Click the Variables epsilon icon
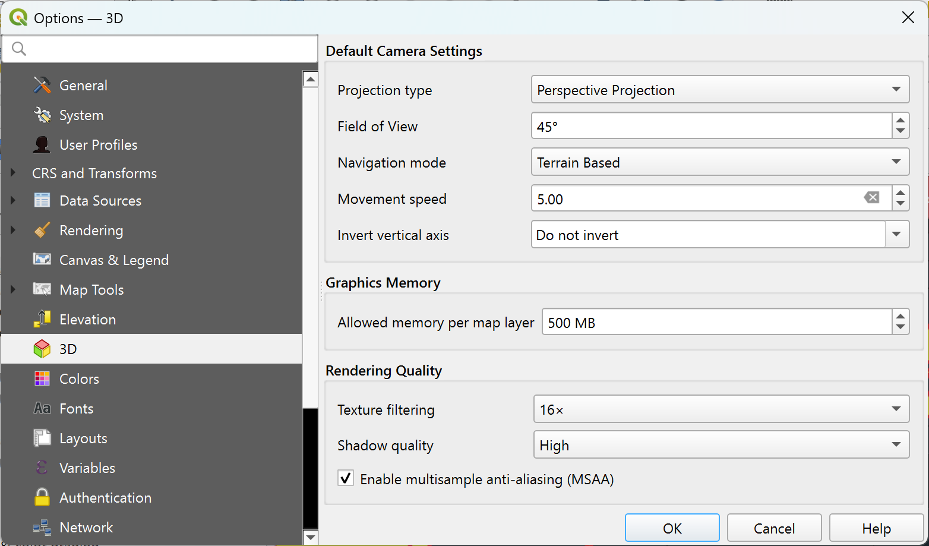The height and width of the screenshot is (546, 929). tap(42, 468)
